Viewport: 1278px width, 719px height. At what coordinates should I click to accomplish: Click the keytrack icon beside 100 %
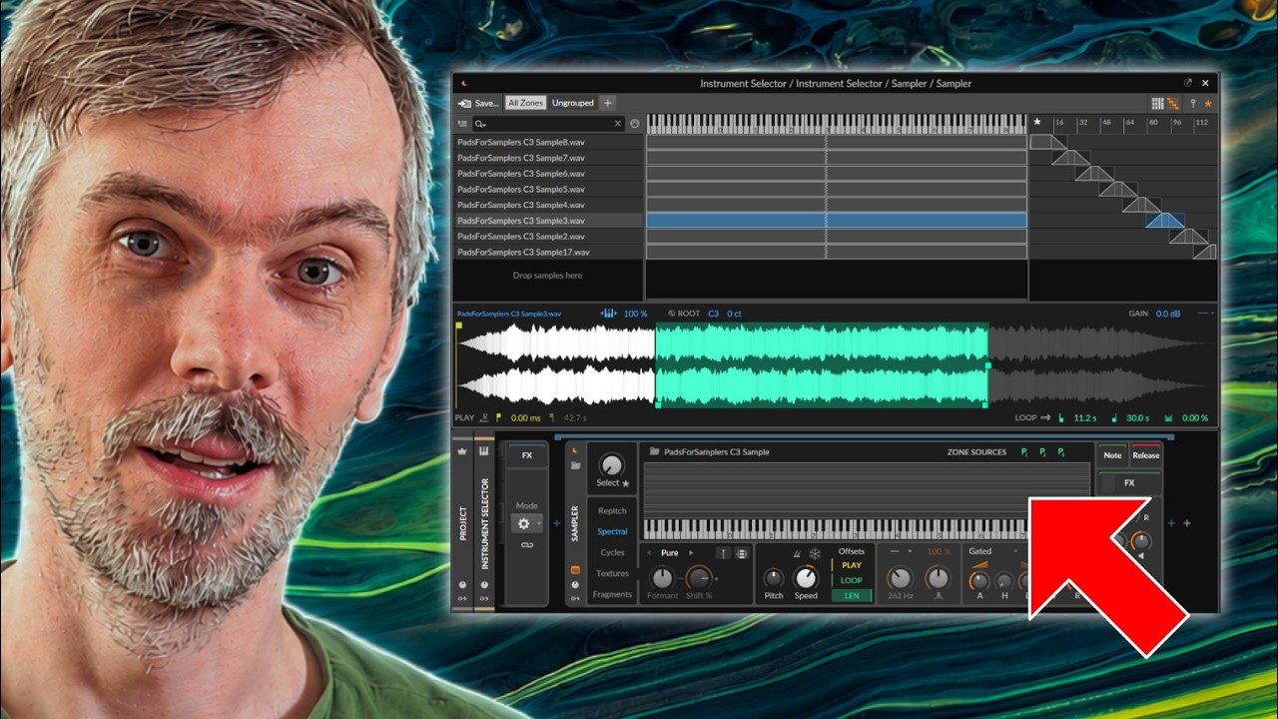(x=609, y=314)
